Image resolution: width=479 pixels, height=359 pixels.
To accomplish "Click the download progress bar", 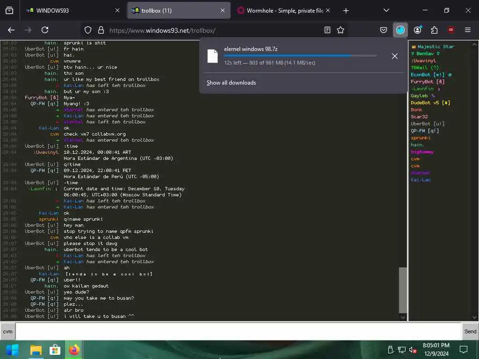I will 300,56.
